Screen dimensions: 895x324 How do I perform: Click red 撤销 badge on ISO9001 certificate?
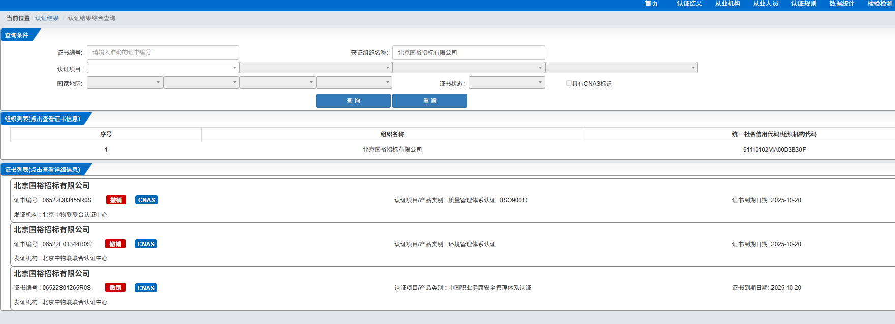coord(116,200)
